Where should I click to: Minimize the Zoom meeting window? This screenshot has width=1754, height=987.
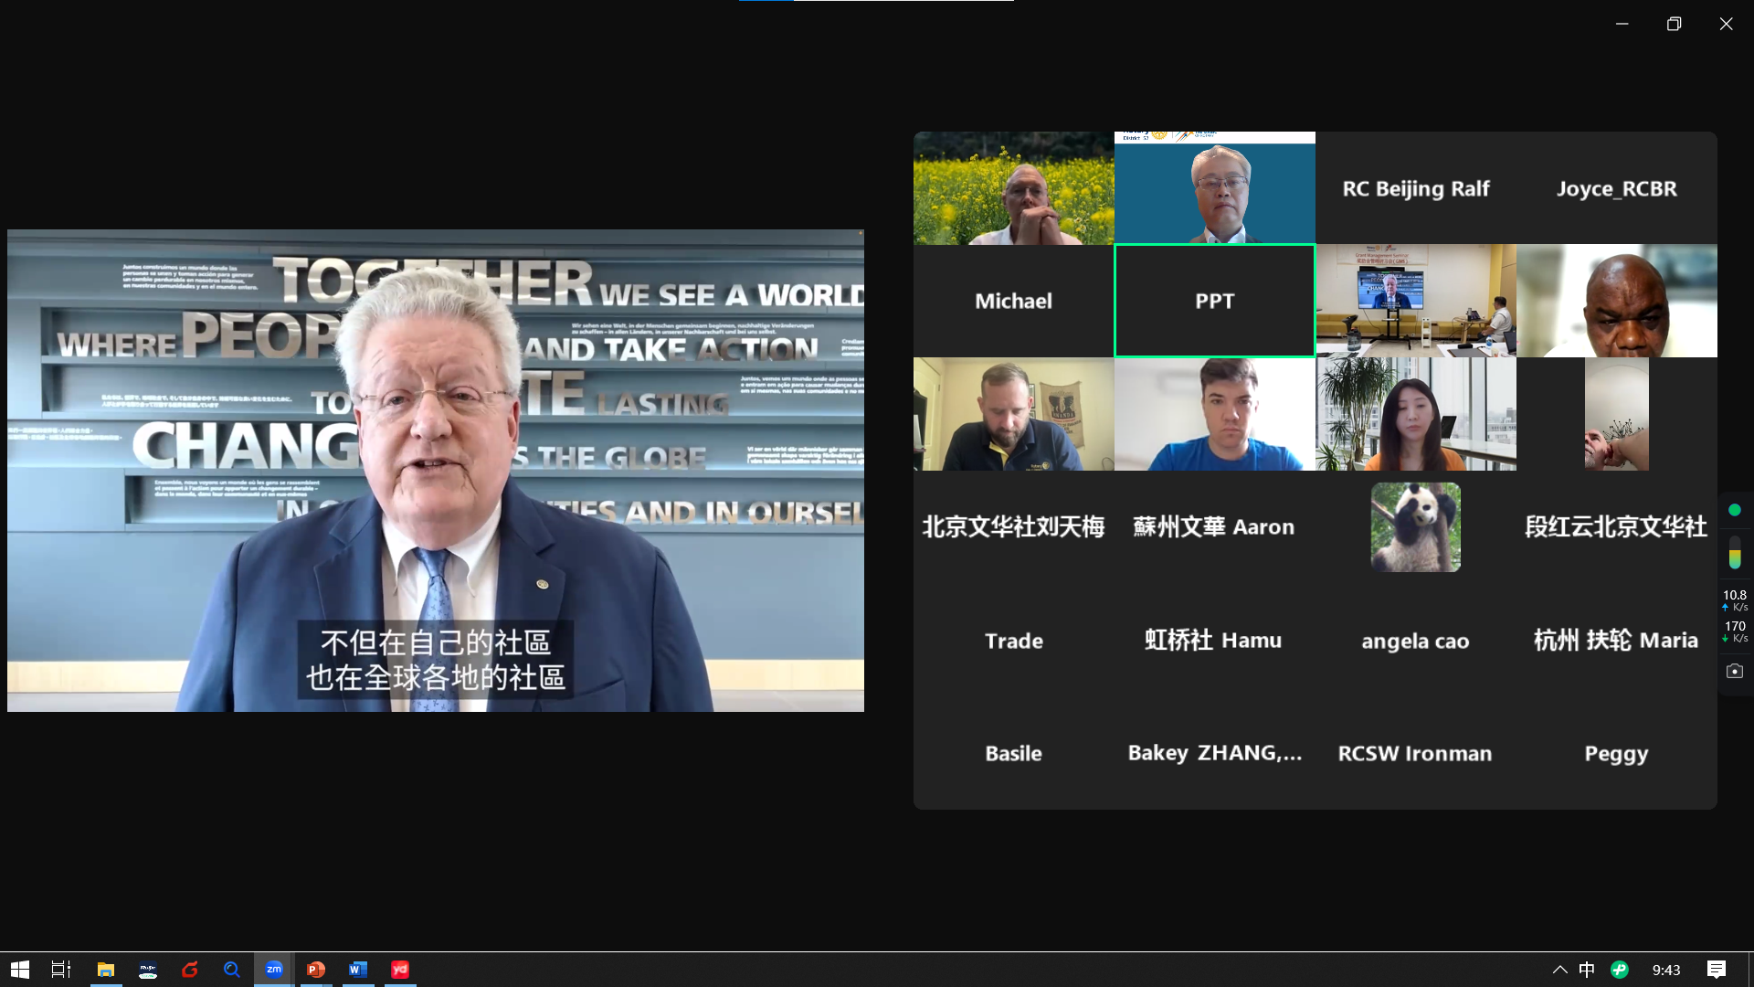pyautogui.click(x=1622, y=24)
